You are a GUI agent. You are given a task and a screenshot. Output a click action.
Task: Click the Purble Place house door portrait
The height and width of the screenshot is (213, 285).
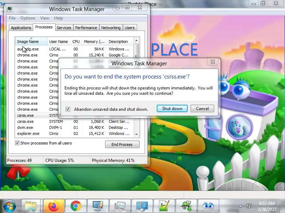tap(239, 127)
